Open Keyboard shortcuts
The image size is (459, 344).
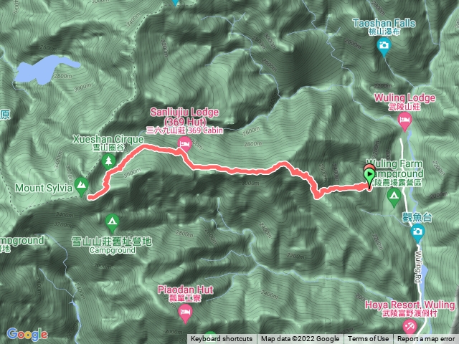point(222,339)
